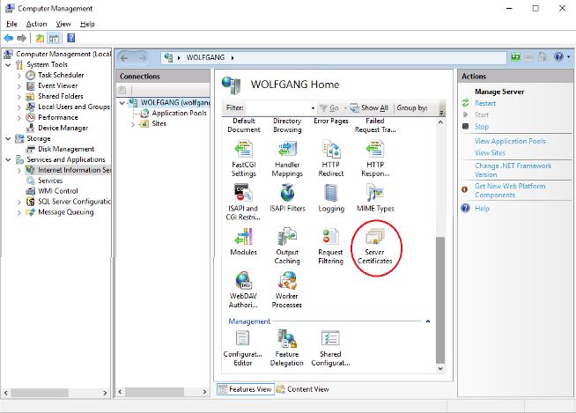This screenshot has width=576, height=413.
Task: Collapse the WOLFGANG server node
Action: point(122,103)
